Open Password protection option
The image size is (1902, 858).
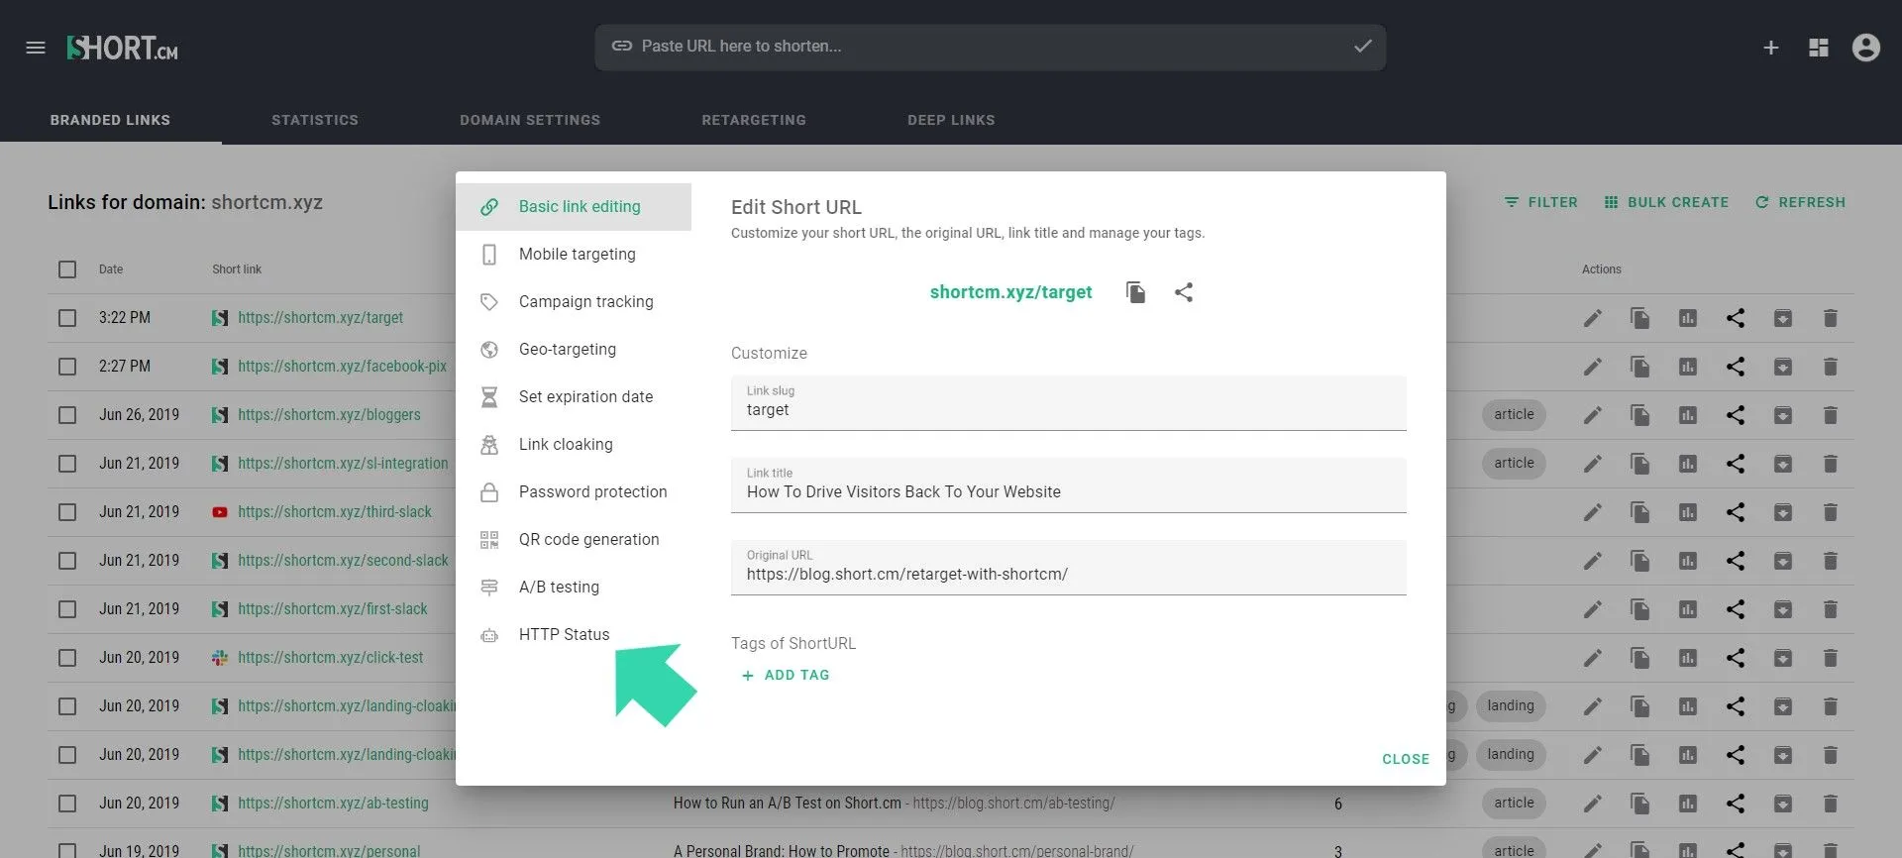point(574,492)
